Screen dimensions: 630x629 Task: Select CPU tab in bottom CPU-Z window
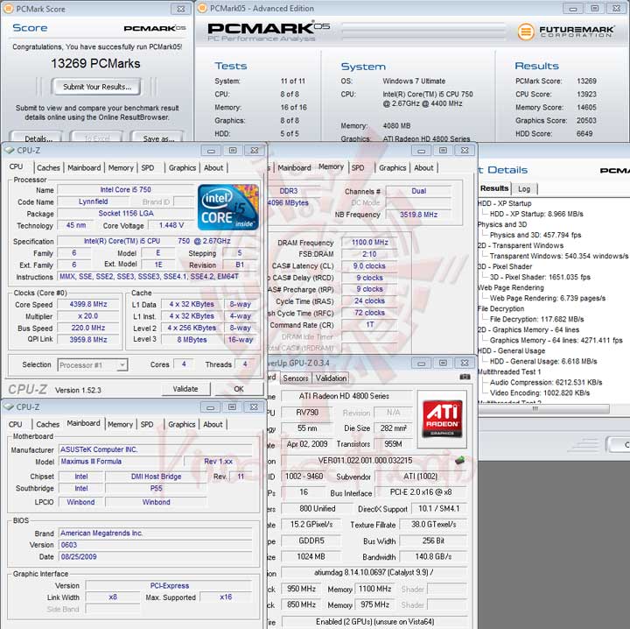(x=15, y=424)
